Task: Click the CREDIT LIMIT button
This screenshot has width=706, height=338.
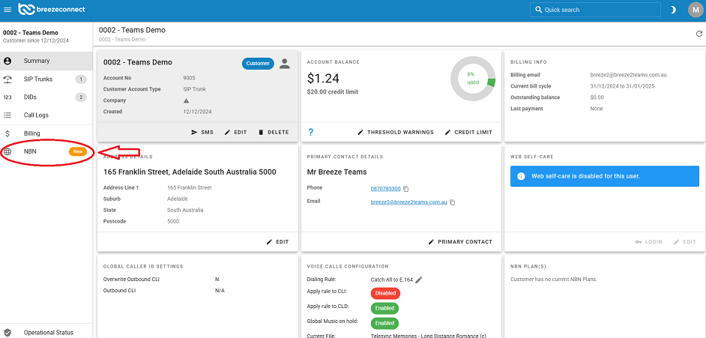Action: click(468, 133)
